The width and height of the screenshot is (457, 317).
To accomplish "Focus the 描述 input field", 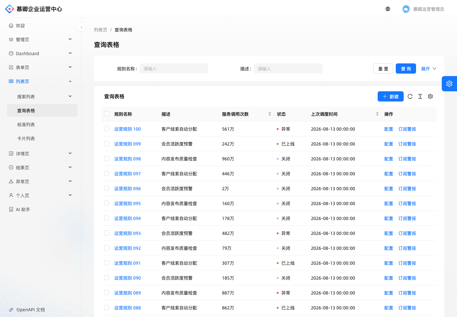I will (288, 68).
